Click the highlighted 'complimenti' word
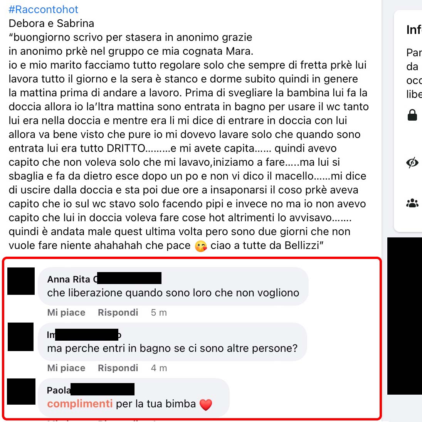The image size is (422, 422). pos(80,404)
